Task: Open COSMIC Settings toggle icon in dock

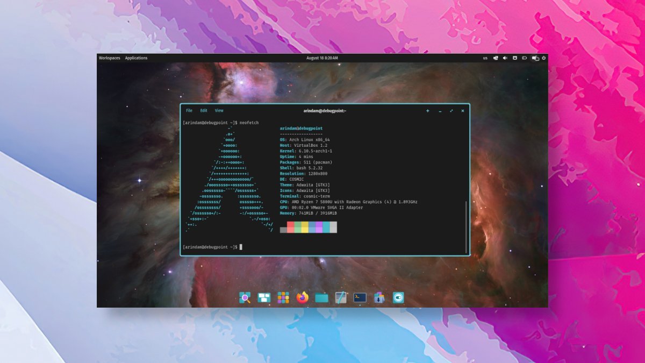Action: click(398, 297)
